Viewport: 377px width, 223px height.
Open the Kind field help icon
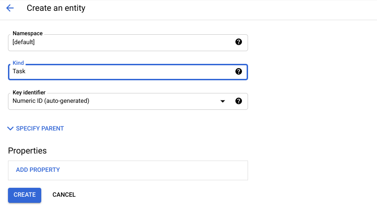[239, 71]
